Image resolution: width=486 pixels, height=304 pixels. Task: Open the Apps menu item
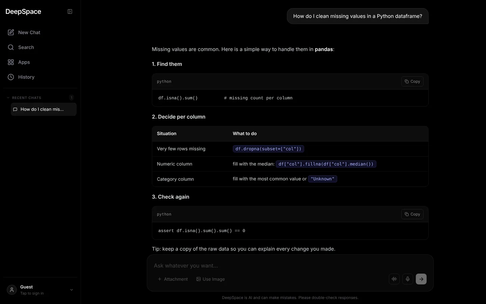[40, 62]
